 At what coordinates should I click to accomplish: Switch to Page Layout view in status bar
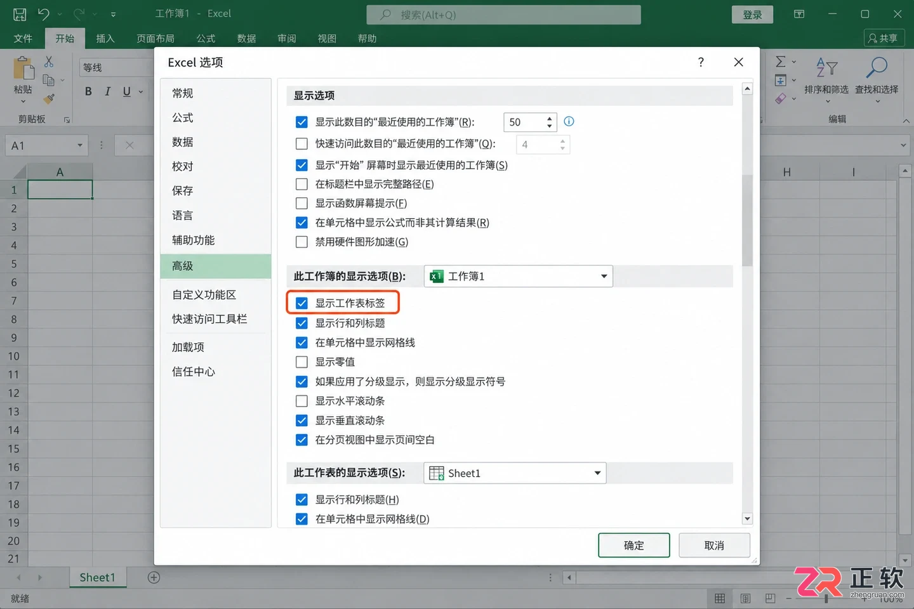click(x=745, y=598)
